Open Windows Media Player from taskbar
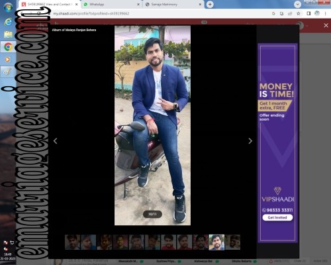The height and width of the screenshot is (265, 331). click(x=8, y=60)
